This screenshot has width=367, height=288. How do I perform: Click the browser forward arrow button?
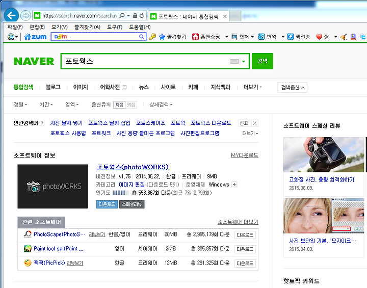pos(25,16)
